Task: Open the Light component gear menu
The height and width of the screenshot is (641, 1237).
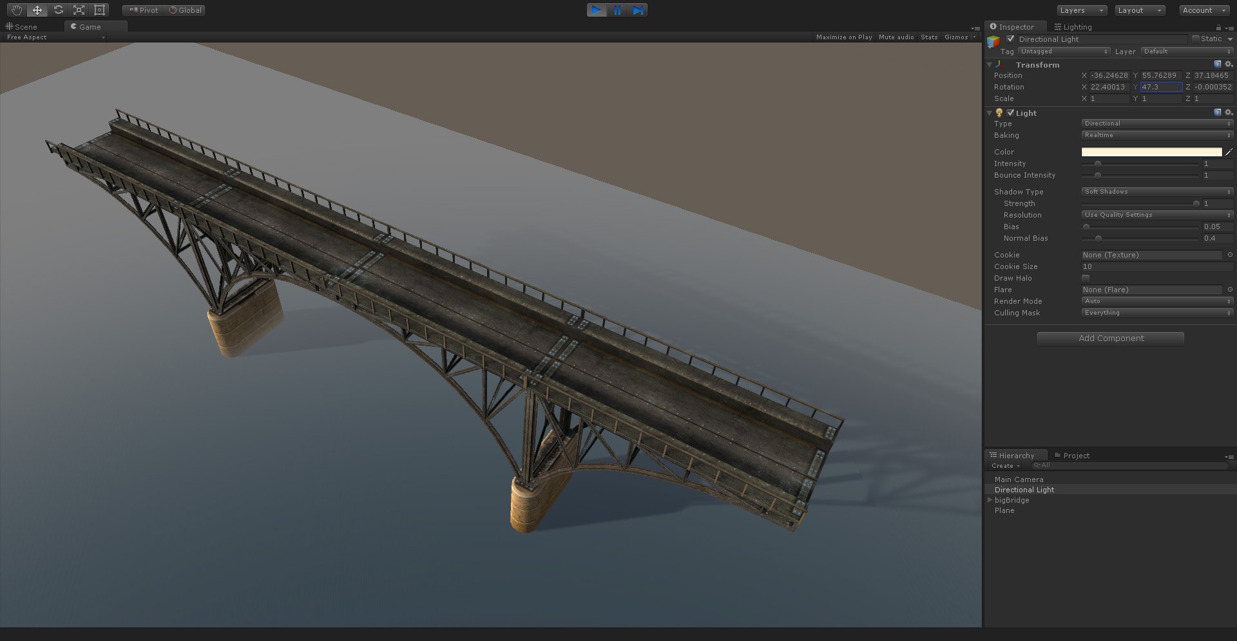Action: pos(1228,113)
